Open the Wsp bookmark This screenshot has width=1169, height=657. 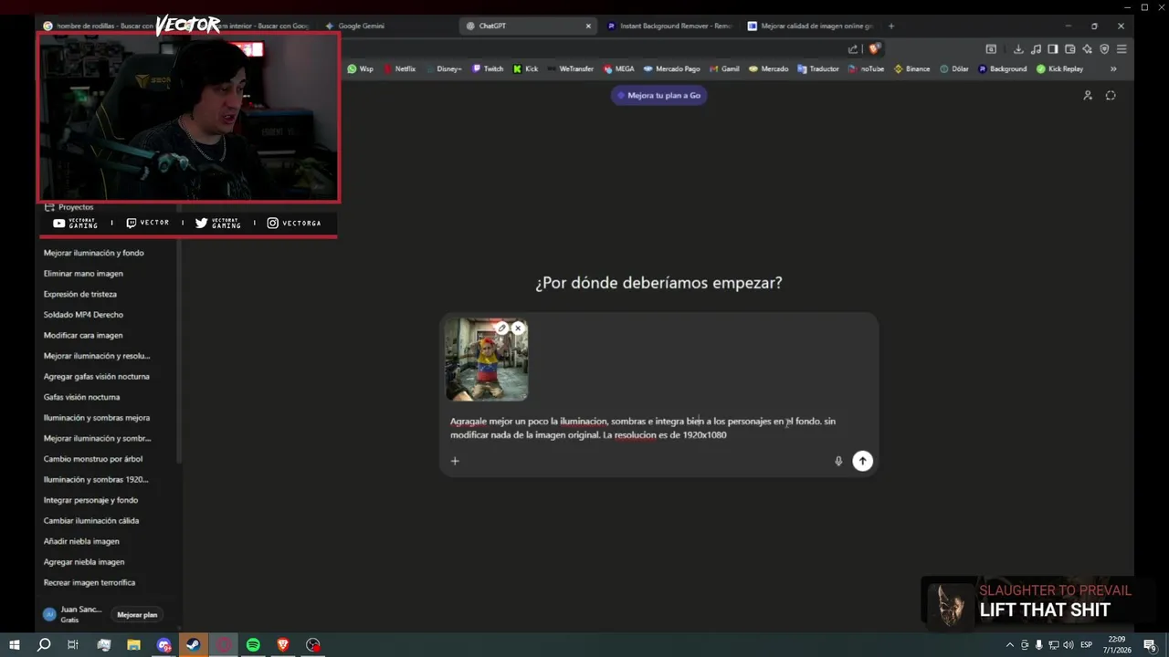(360, 68)
